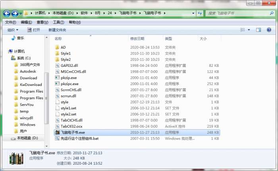Select the pkzipc.exe file icon
The height and width of the screenshot is (171, 278).
pos(57,84)
